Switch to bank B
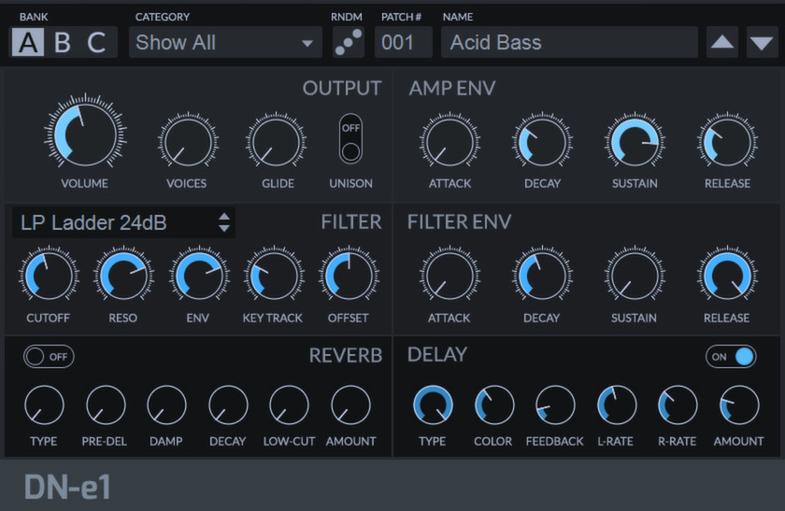 click(62, 43)
